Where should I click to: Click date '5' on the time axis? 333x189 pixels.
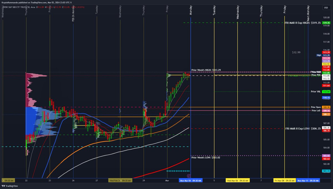pos(214,180)
